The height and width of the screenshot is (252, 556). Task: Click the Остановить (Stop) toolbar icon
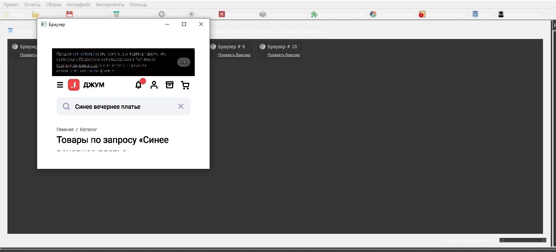[x=222, y=14]
